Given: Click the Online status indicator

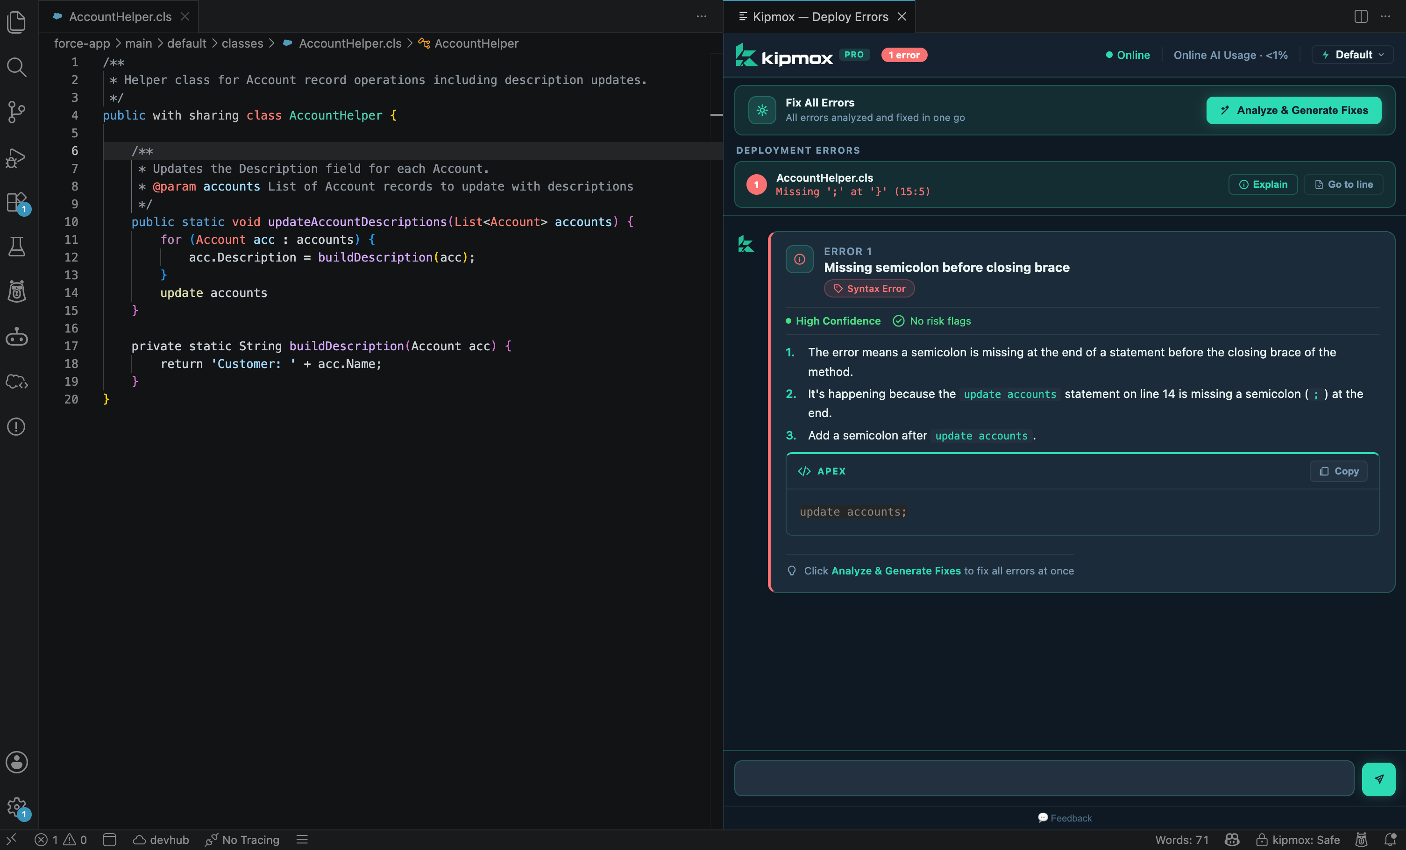Looking at the screenshot, I should tap(1128, 55).
